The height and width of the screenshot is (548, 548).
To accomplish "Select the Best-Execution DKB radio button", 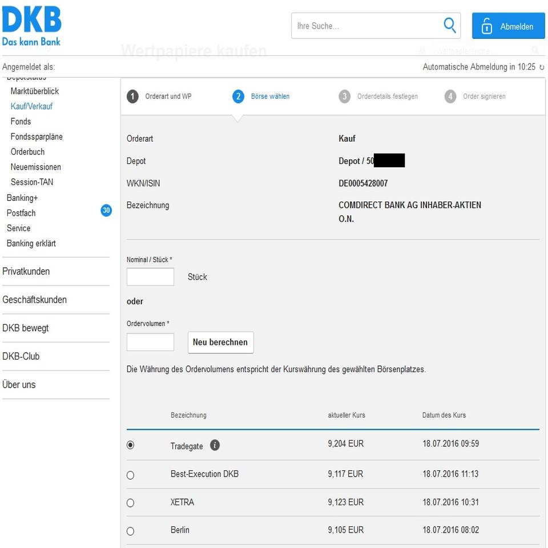I will (x=130, y=475).
